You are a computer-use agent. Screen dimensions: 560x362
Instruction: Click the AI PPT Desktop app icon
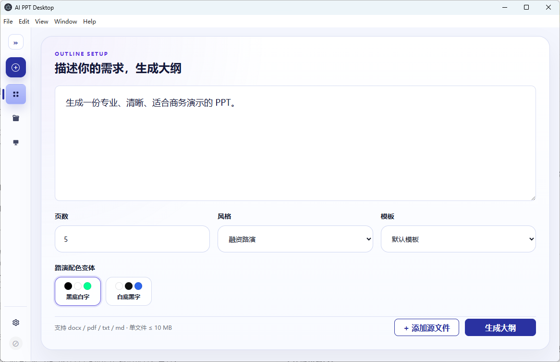click(x=8, y=7)
